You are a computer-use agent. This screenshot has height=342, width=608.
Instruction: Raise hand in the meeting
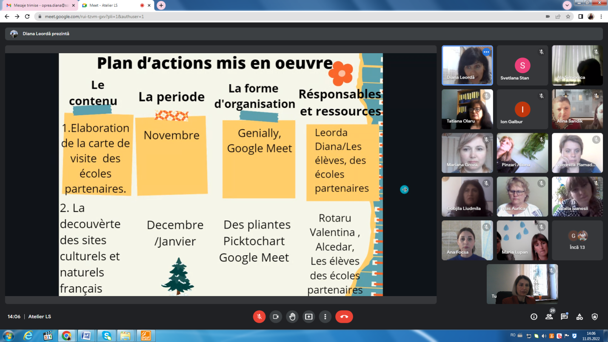(x=292, y=316)
